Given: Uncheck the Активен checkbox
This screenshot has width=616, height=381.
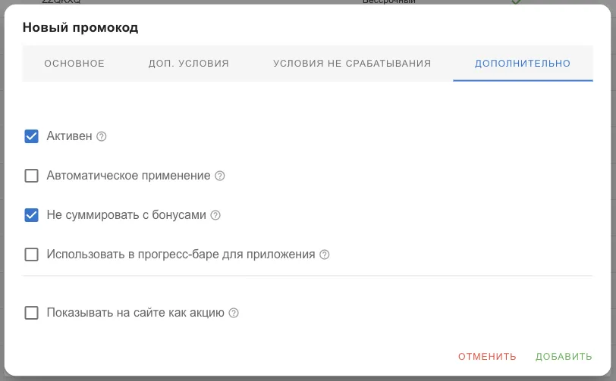Looking at the screenshot, I should pyautogui.click(x=31, y=136).
